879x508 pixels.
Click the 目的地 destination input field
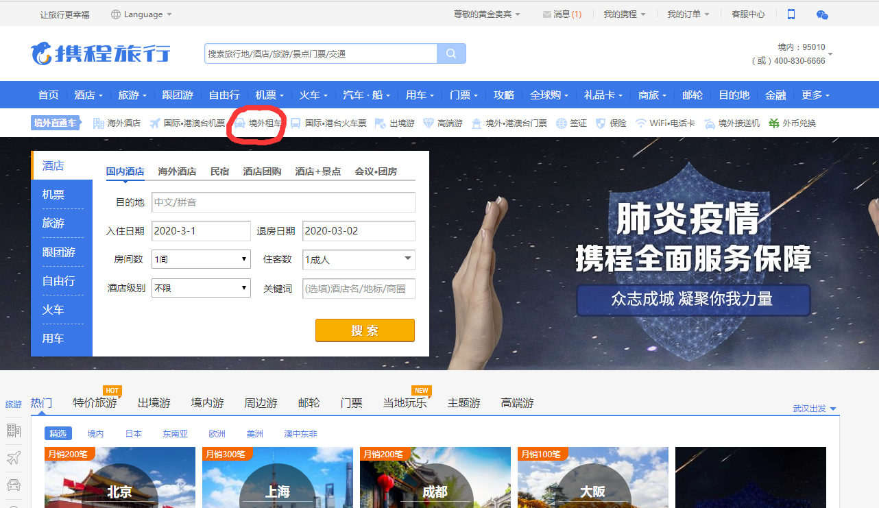click(282, 202)
